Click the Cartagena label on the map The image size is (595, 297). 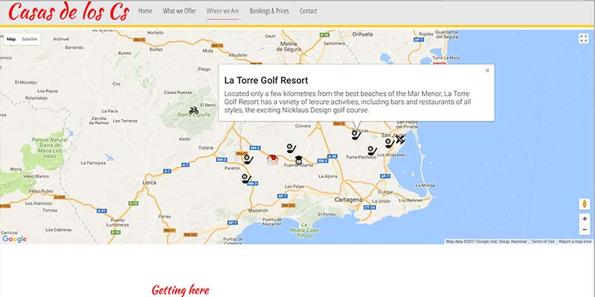click(348, 200)
